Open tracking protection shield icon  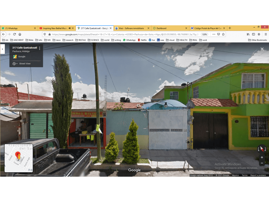click(45, 34)
